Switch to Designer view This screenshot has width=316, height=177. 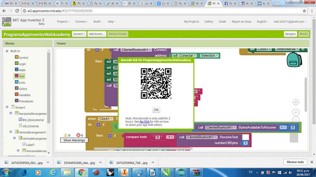(x=290, y=34)
